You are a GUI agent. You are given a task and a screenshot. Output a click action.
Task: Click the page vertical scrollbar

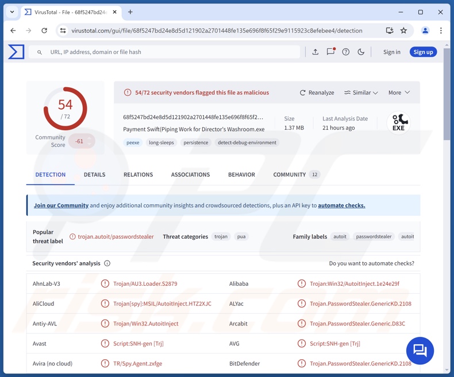click(x=447, y=95)
